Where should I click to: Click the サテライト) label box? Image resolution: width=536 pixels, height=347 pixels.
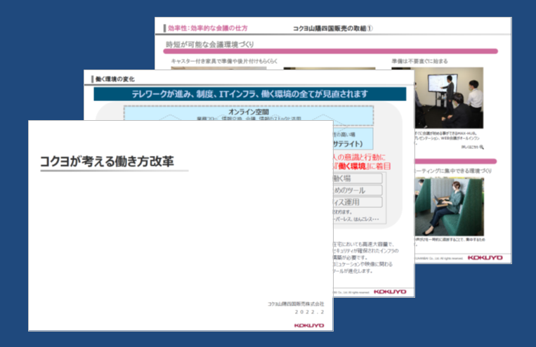click(353, 139)
